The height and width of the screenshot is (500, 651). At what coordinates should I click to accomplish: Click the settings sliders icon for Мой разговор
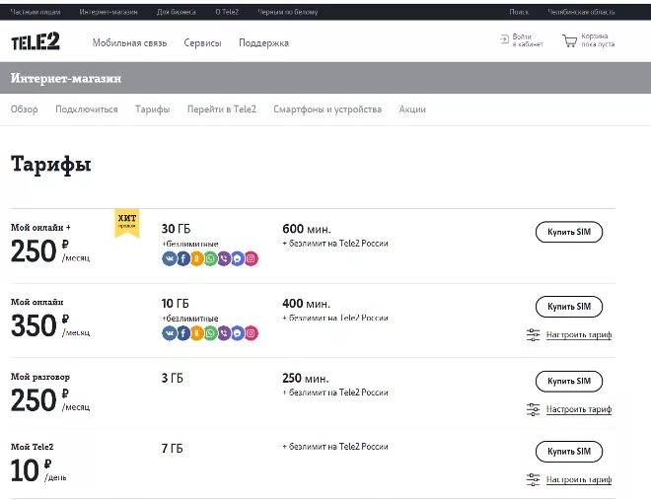534,409
